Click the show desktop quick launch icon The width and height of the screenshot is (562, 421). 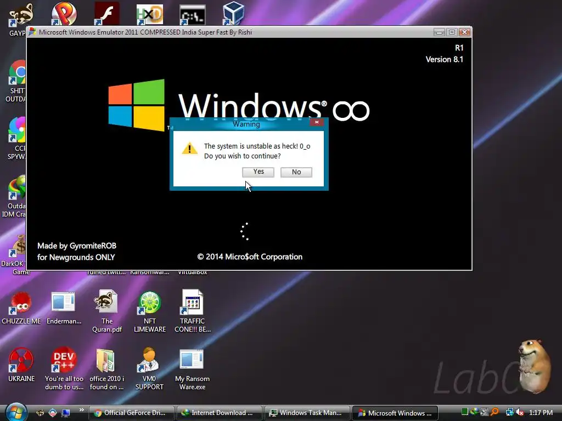(66, 413)
